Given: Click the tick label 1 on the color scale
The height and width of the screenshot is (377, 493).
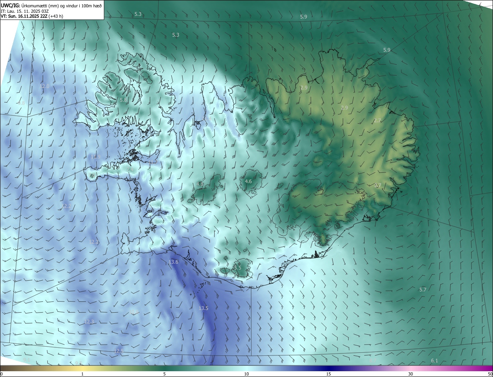Looking at the screenshot, I should click(x=82, y=374).
